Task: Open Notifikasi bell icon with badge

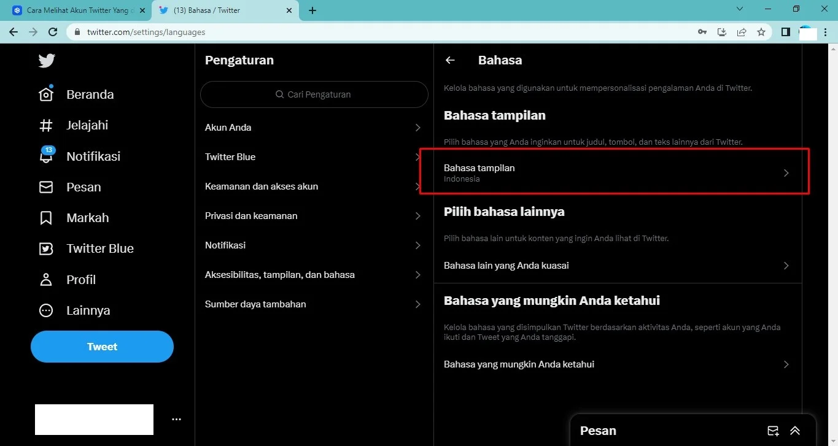Action: [x=46, y=155]
